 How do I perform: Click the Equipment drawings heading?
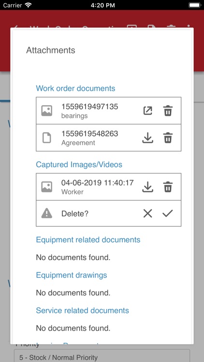(x=72, y=275)
